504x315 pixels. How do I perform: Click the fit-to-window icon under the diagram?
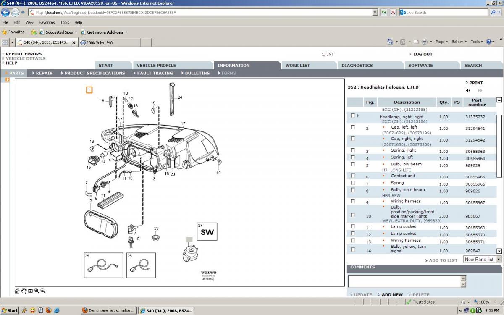point(30,291)
